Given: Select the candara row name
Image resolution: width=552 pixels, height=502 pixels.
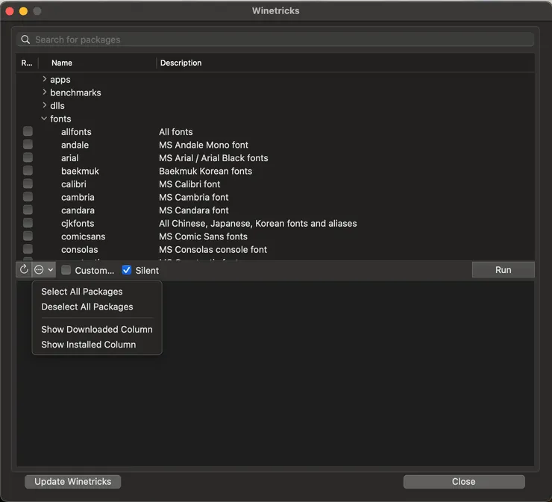Looking at the screenshot, I should click(x=78, y=210).
